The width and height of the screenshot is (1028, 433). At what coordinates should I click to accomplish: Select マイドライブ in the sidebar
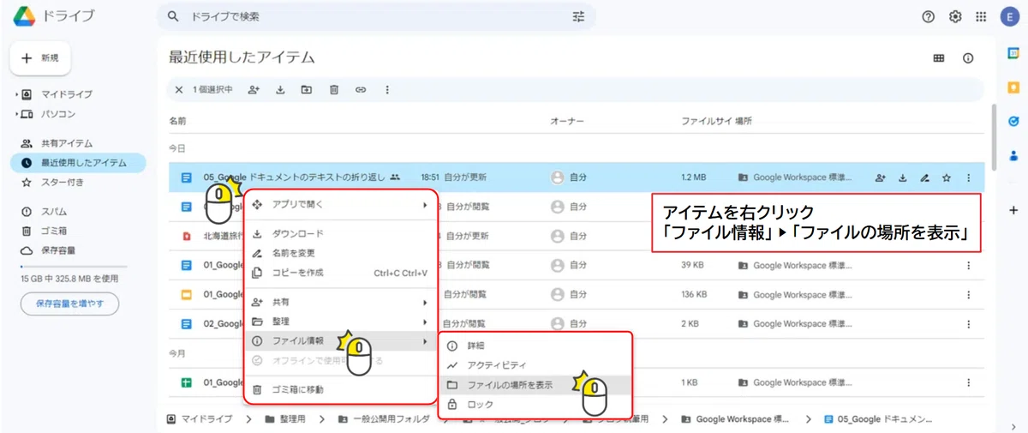[66, 94]
